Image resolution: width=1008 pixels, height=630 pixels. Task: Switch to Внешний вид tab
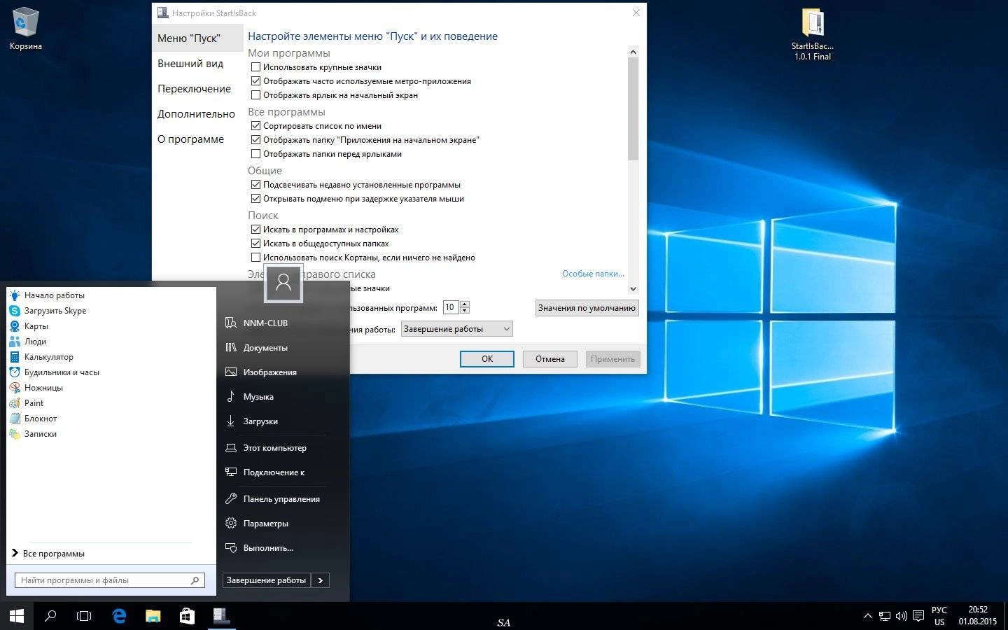[190, 64]
